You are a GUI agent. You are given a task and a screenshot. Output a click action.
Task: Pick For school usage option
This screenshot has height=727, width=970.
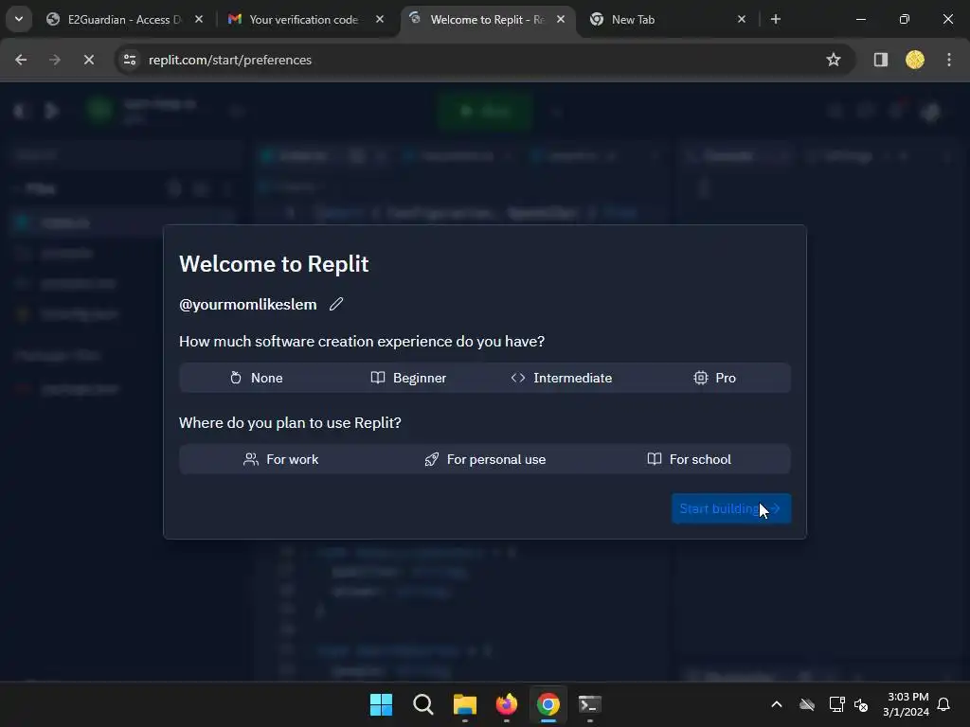tap(689, 459)
